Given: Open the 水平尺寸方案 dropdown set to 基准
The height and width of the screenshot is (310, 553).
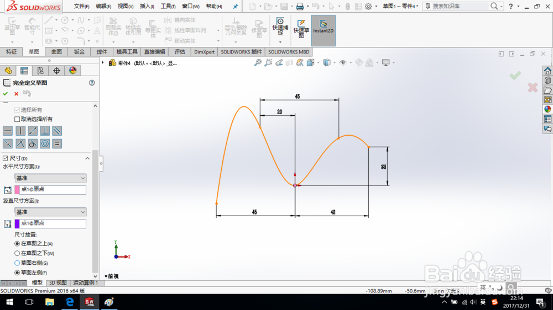Looking at the screenshot, I should point(50,178).
